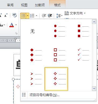The image size is (98, 104).
Task: Decrease the list indent level
Action: pyautogui.click(x=44, y=16)
